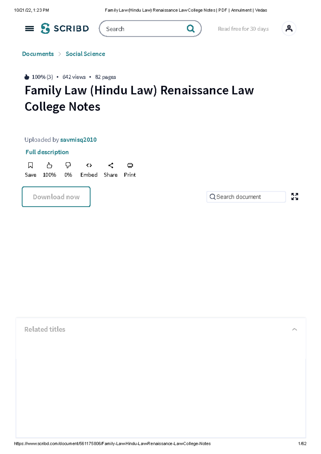Collapse the Related titles section
The image size is (321, 454).
coord(295,329)
